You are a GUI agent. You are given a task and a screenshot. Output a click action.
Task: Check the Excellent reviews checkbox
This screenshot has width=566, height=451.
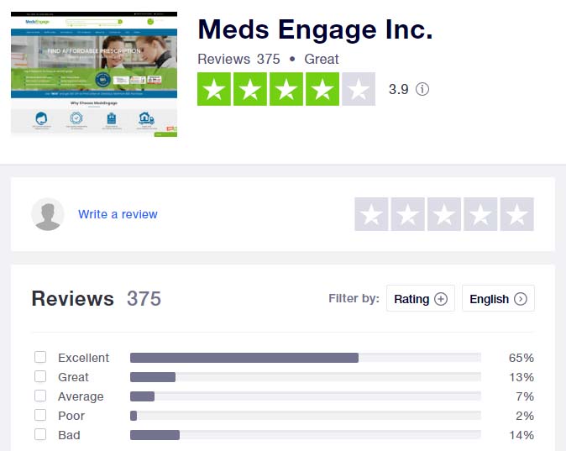pos(40,357)
